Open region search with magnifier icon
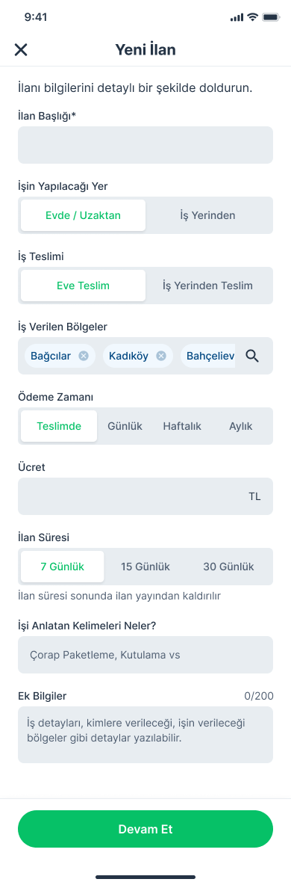Image resolution: width=291 pixels, height=885 pixels. tap(252, 356)
